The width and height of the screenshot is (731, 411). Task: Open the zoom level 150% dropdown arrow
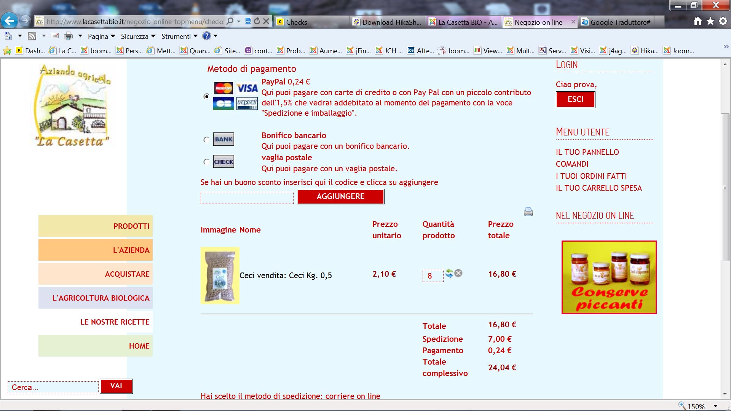point(715,406)
